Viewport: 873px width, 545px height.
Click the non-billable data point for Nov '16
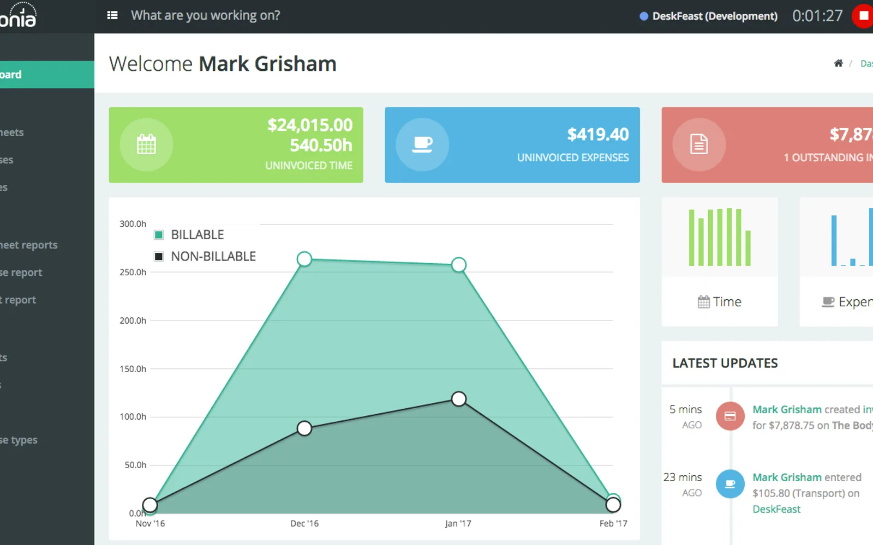(150, 505)
